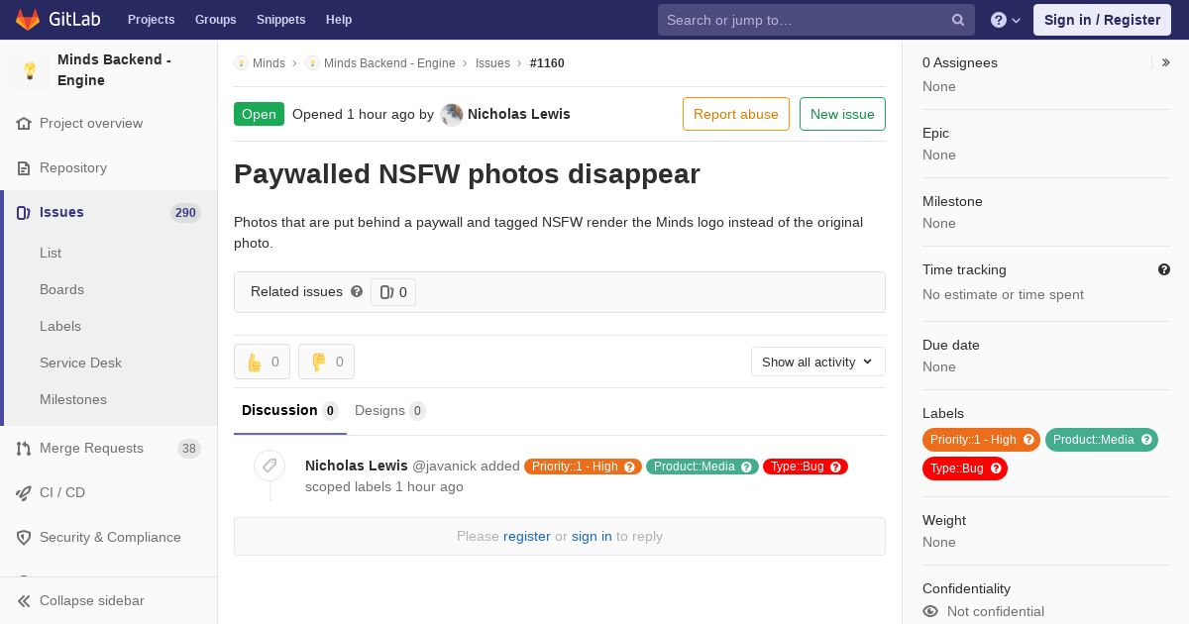Viewport: 1189px width, 624px height.
Task: Click the register link
Action: (526, 537)
